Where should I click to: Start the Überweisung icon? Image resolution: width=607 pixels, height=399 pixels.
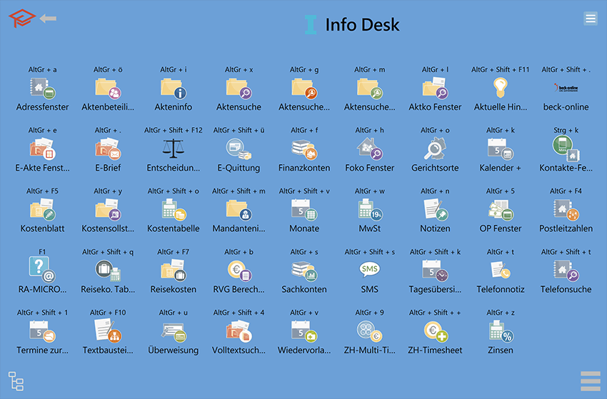tap(173, 331)
